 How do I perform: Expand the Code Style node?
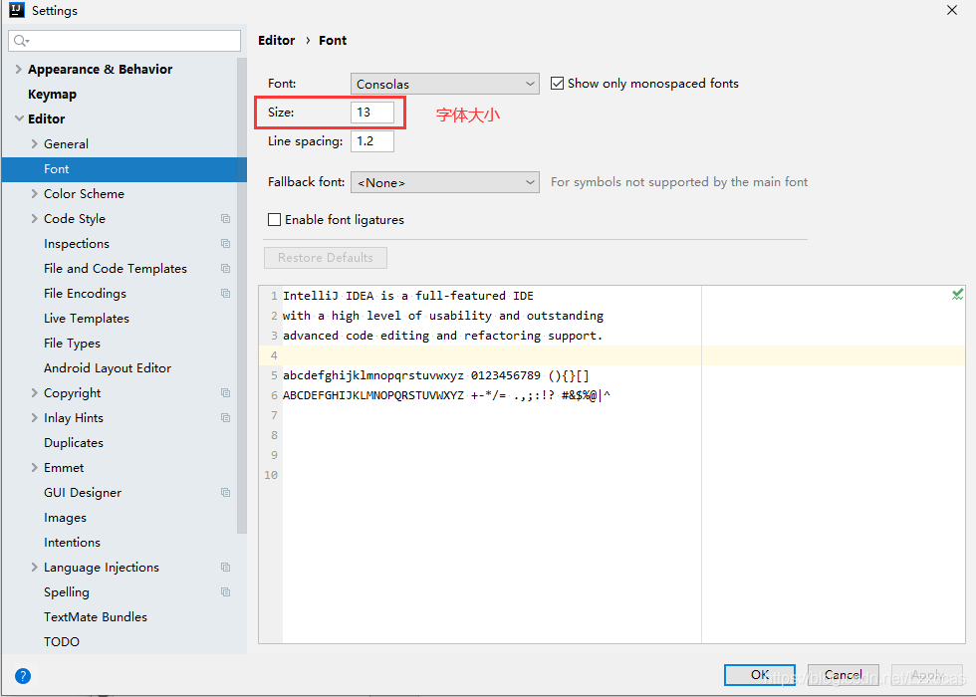(34, 218)
